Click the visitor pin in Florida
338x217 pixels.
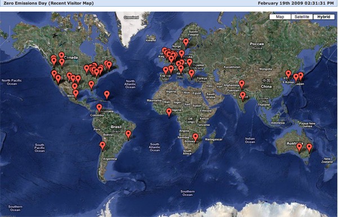pos(91,85)
